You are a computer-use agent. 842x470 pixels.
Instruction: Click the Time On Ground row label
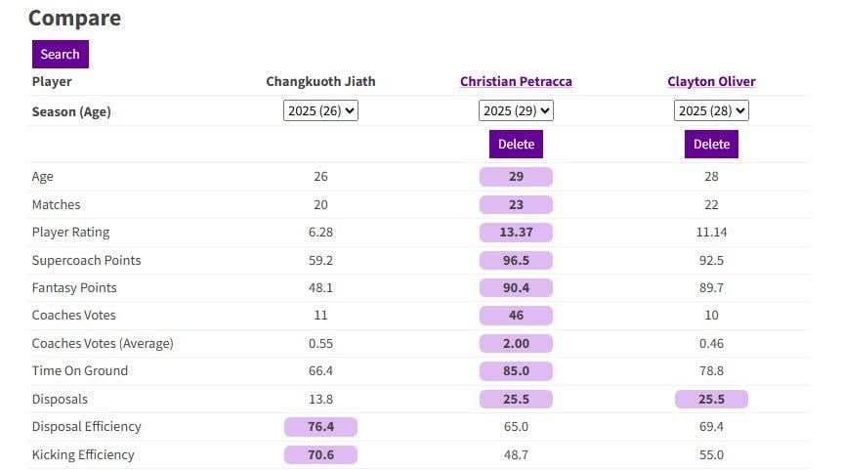point(80,371)
